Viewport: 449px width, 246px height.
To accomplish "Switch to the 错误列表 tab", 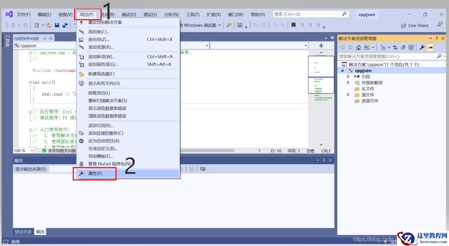I will click(23, 232).
